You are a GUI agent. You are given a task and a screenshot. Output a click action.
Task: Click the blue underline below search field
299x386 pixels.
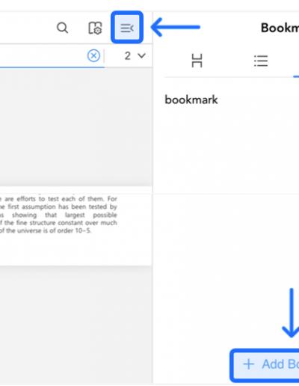coord(52,67)
